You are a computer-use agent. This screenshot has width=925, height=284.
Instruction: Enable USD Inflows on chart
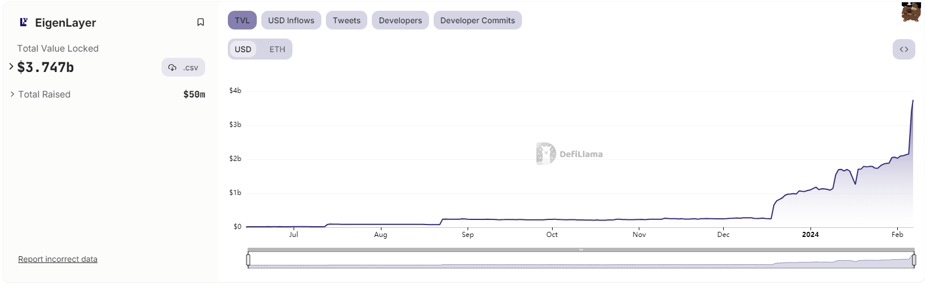coord(291,20)
